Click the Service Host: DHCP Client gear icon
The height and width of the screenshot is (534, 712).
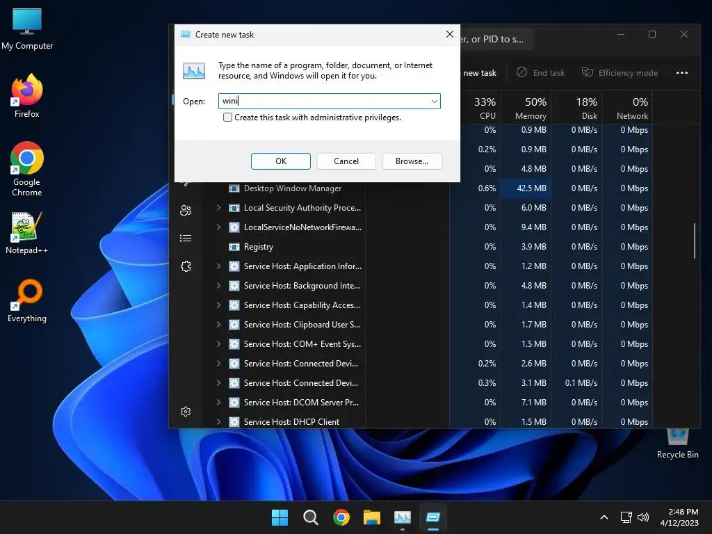click(234, 422)
